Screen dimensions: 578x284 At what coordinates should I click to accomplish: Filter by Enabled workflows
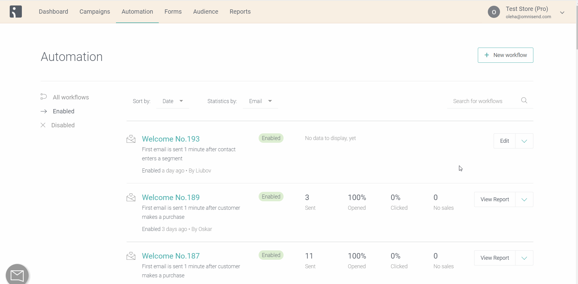tap(63, 111)
